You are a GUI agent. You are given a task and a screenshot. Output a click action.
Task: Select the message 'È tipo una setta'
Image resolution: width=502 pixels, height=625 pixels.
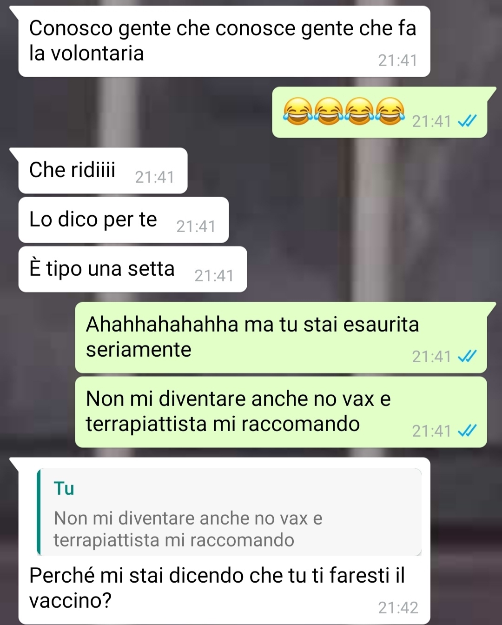tap(132, 269)
